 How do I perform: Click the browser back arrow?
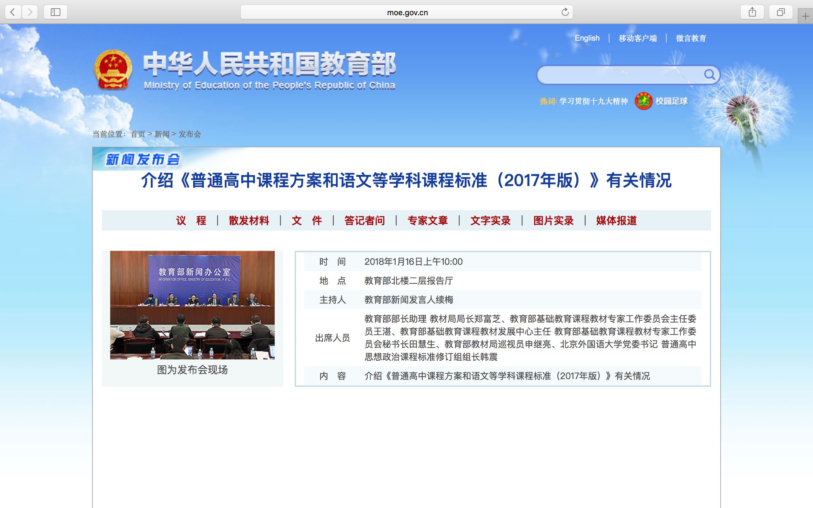point(13,12)
